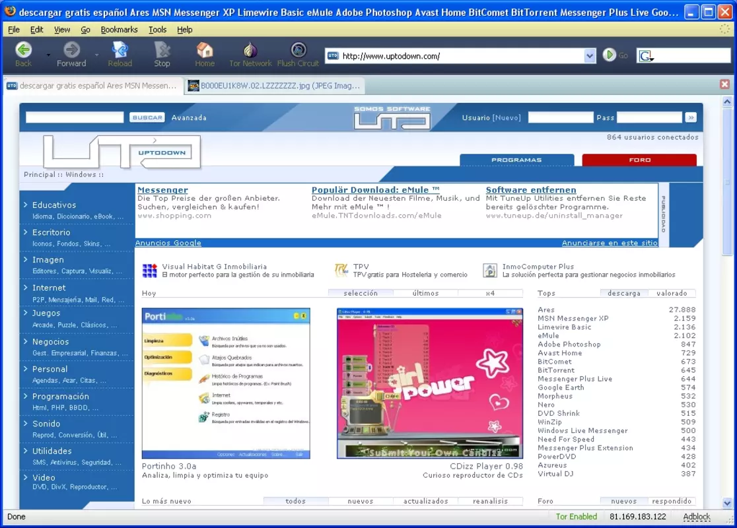This screenshot has height=528, width=737.
Task: Open Ares in the Tops list
Action: pos(546,310)
